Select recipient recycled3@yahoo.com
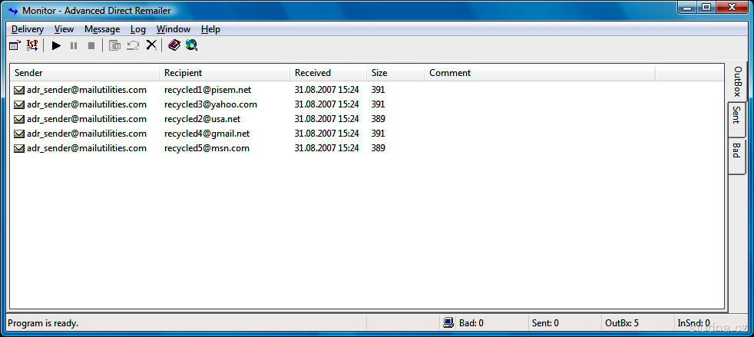Viewport: 754px width, 337px height. pyautogui.click(x=210, y=104)
